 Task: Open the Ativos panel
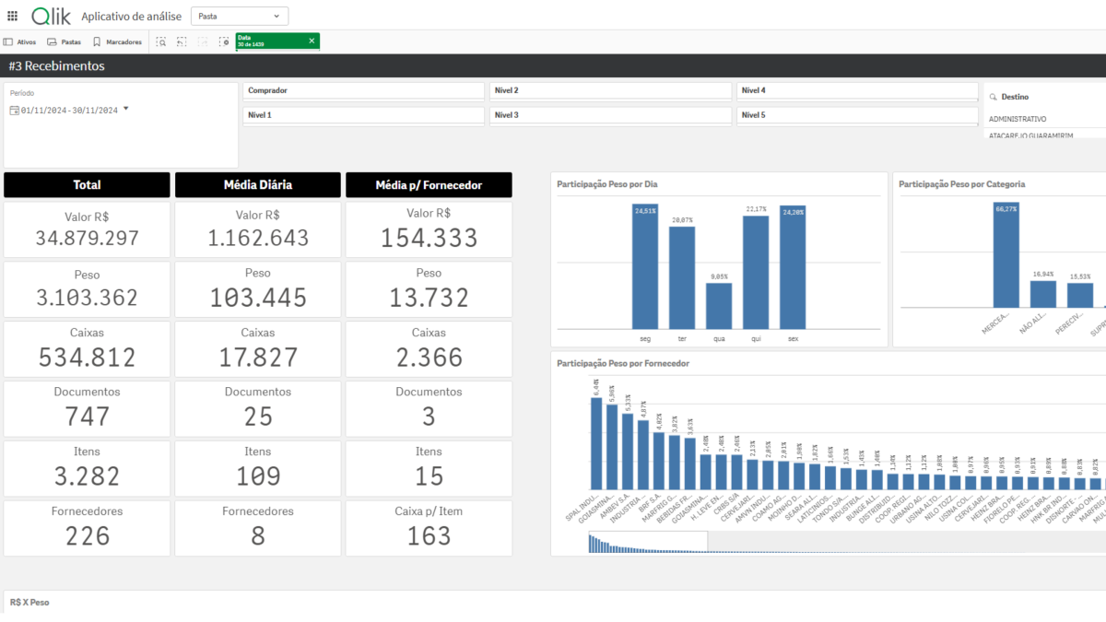(20, 41)
